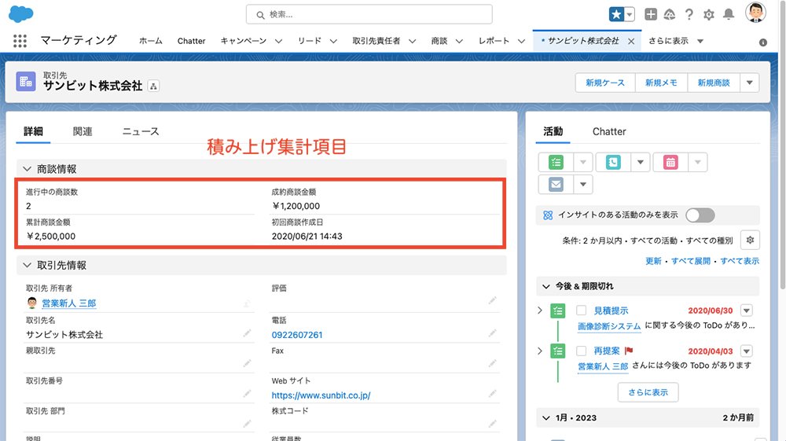Expand the リード tab dropdown chevron
Image resolution: width=786 pixels, height=441 pixels.
click(x=333, y=41)
